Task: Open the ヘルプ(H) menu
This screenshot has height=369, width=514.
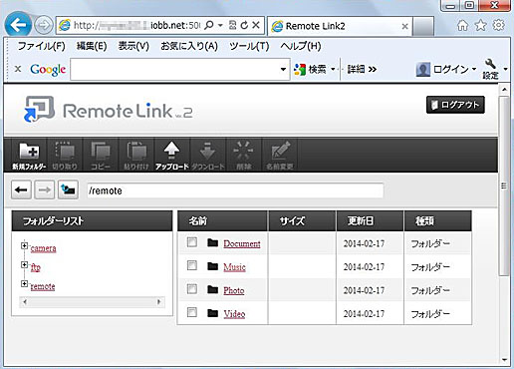Action: pyautogui.click(x=301, y=46)
